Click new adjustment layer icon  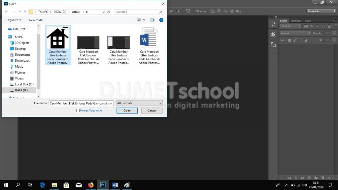pos(309,178)
